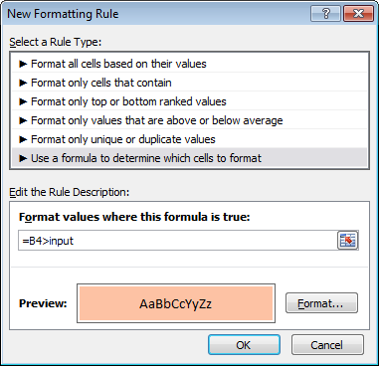Image resolution: width=379 pixels, height=366 pixels.
Task: Click the orange AaBbCcYyZz preview swatch
Action: pos(176,303)
